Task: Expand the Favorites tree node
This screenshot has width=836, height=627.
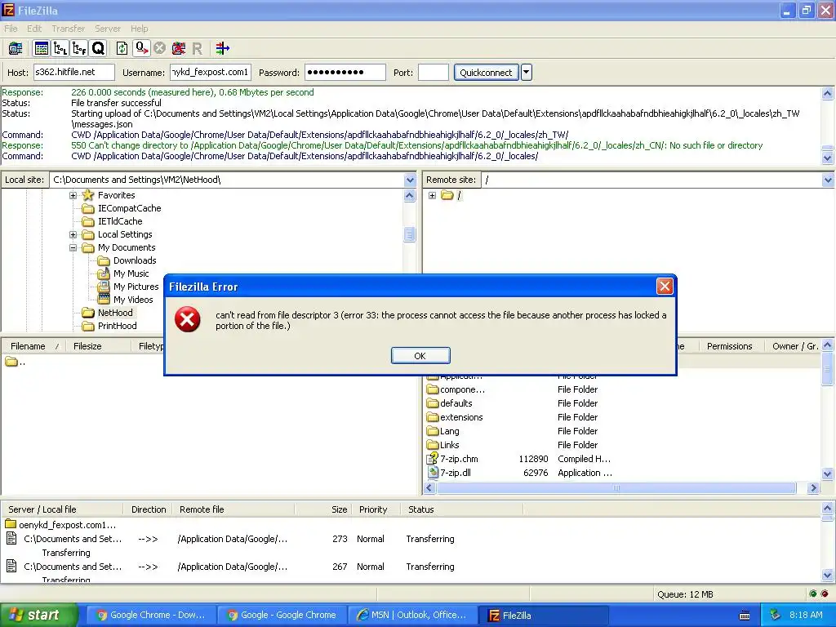Action: point(73,195)
